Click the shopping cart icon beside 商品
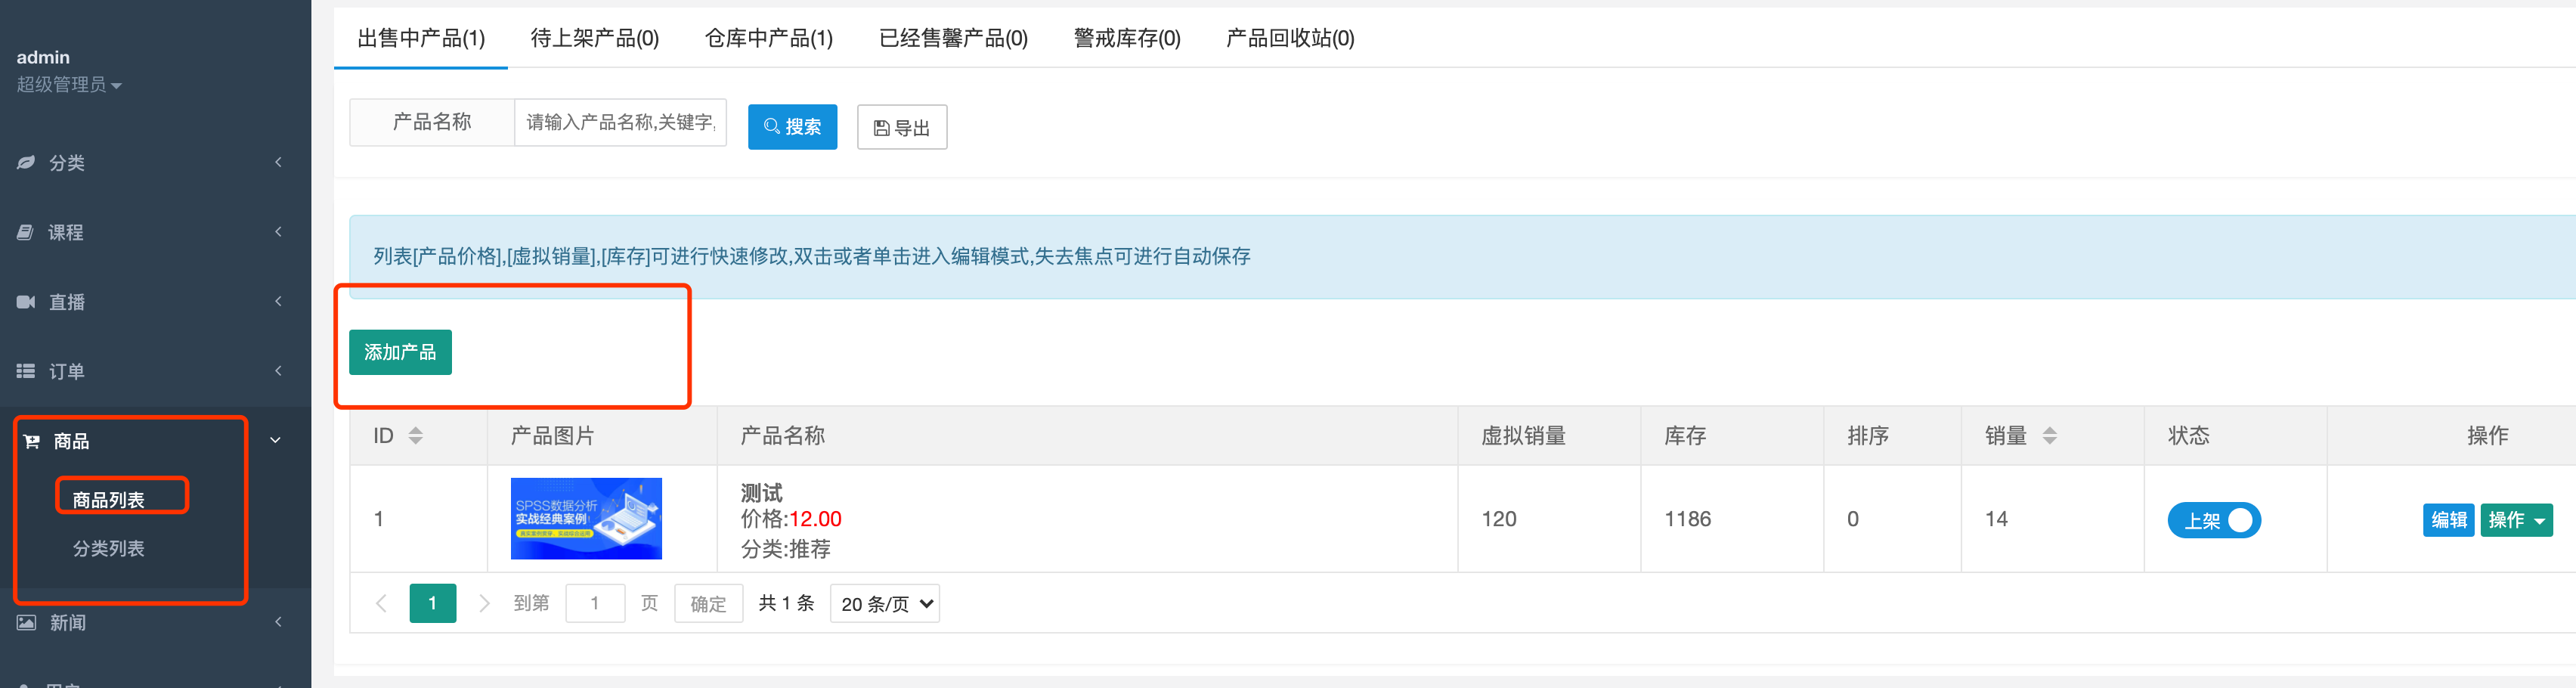Screen dimensions: 2576x688 pyautogui.click(x=31, y=441)
